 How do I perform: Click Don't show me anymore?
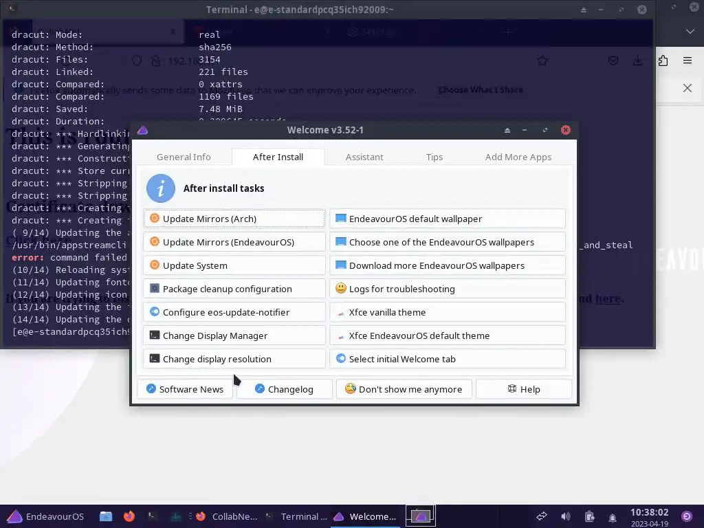click(404, 389)
